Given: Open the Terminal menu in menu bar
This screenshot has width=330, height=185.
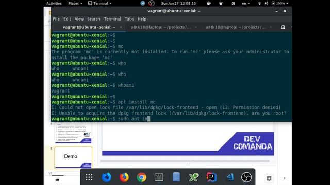Looking at the screenshot, I should (x=112, y=19).
